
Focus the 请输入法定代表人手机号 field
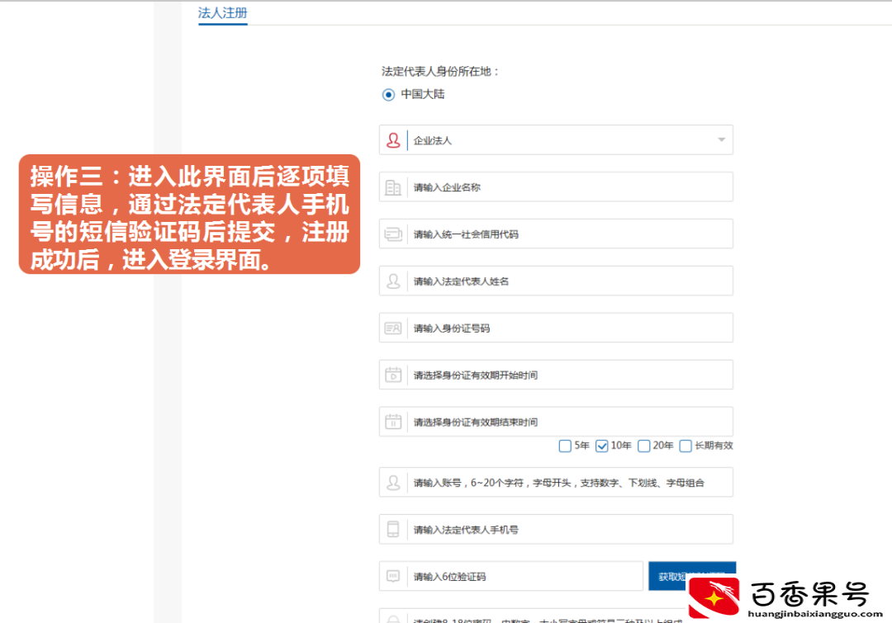point(556,529)
